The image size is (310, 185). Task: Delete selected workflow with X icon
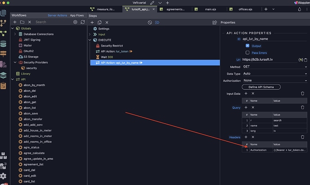(30, 22)
